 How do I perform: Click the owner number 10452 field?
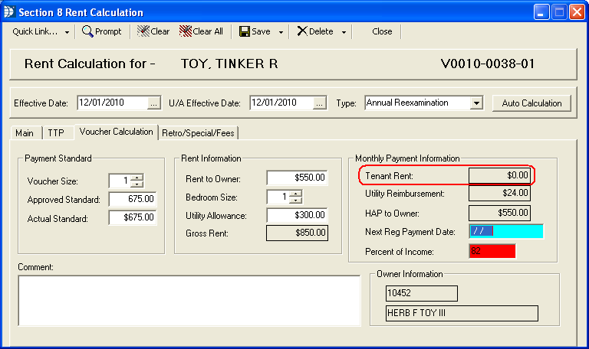click(422, 293)
